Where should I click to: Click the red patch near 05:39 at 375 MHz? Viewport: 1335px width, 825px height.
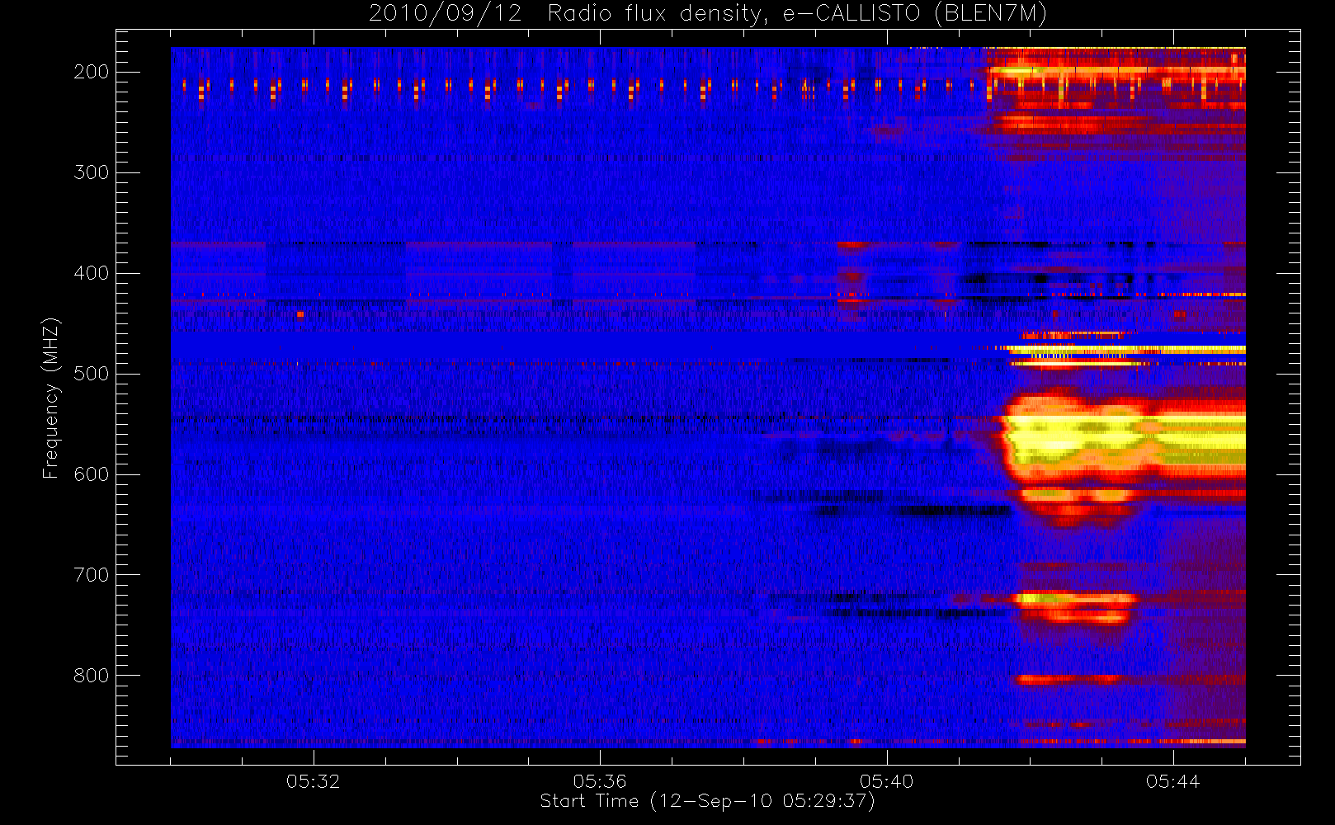853,245
